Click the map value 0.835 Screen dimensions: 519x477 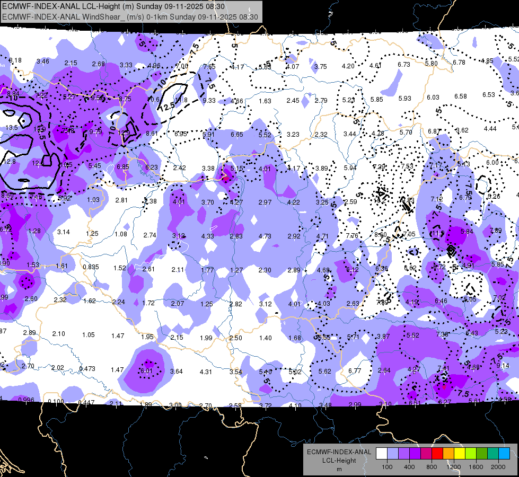[91, 267]
